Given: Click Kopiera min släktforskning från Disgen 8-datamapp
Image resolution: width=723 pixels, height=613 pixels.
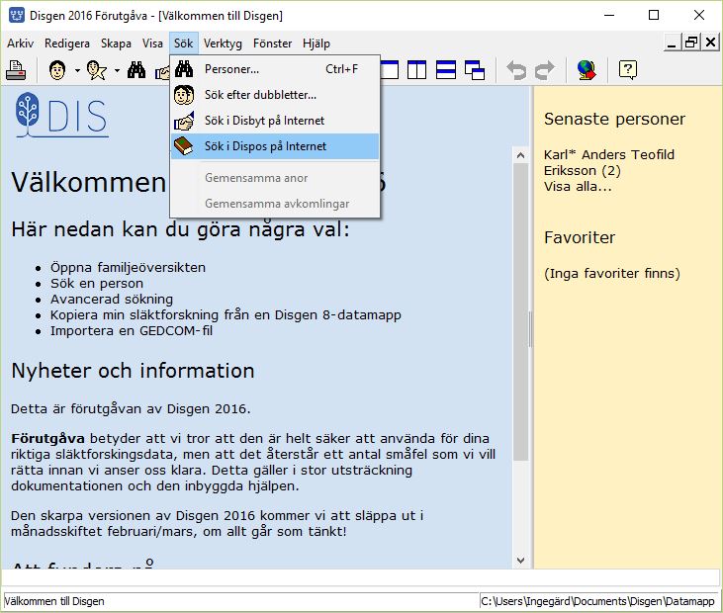Looking at the screenshot, I should tap(226, 314).
